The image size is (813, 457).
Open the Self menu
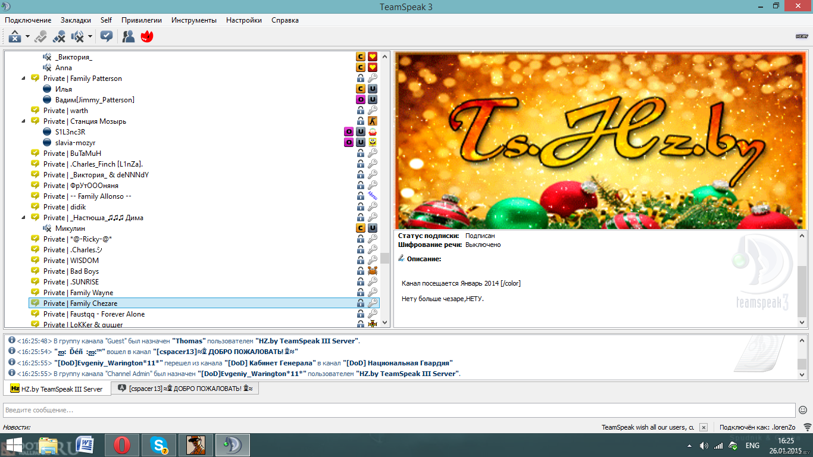pyautogui.click(x=106, y=20)
